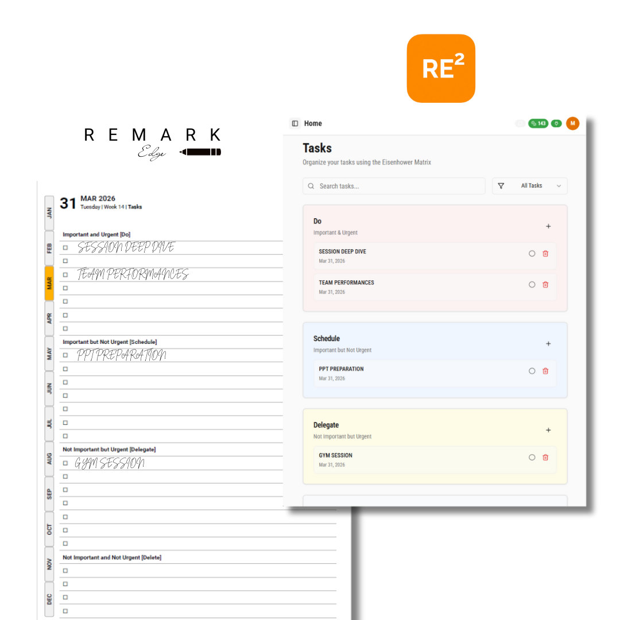Flip the switch at the left of the header

pos(520,123)
